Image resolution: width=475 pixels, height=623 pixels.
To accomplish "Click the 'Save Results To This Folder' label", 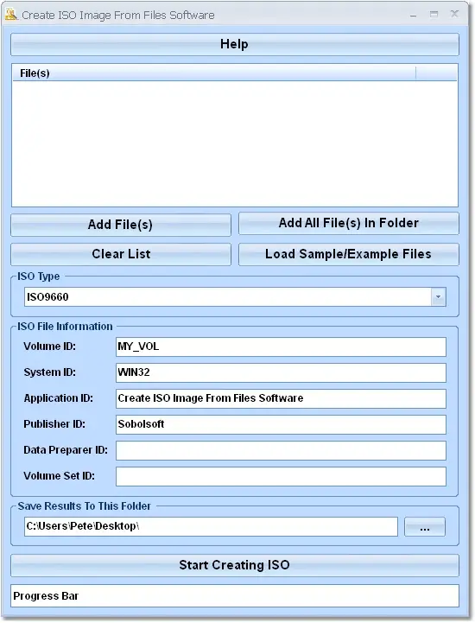I will [x=84, y=506].
